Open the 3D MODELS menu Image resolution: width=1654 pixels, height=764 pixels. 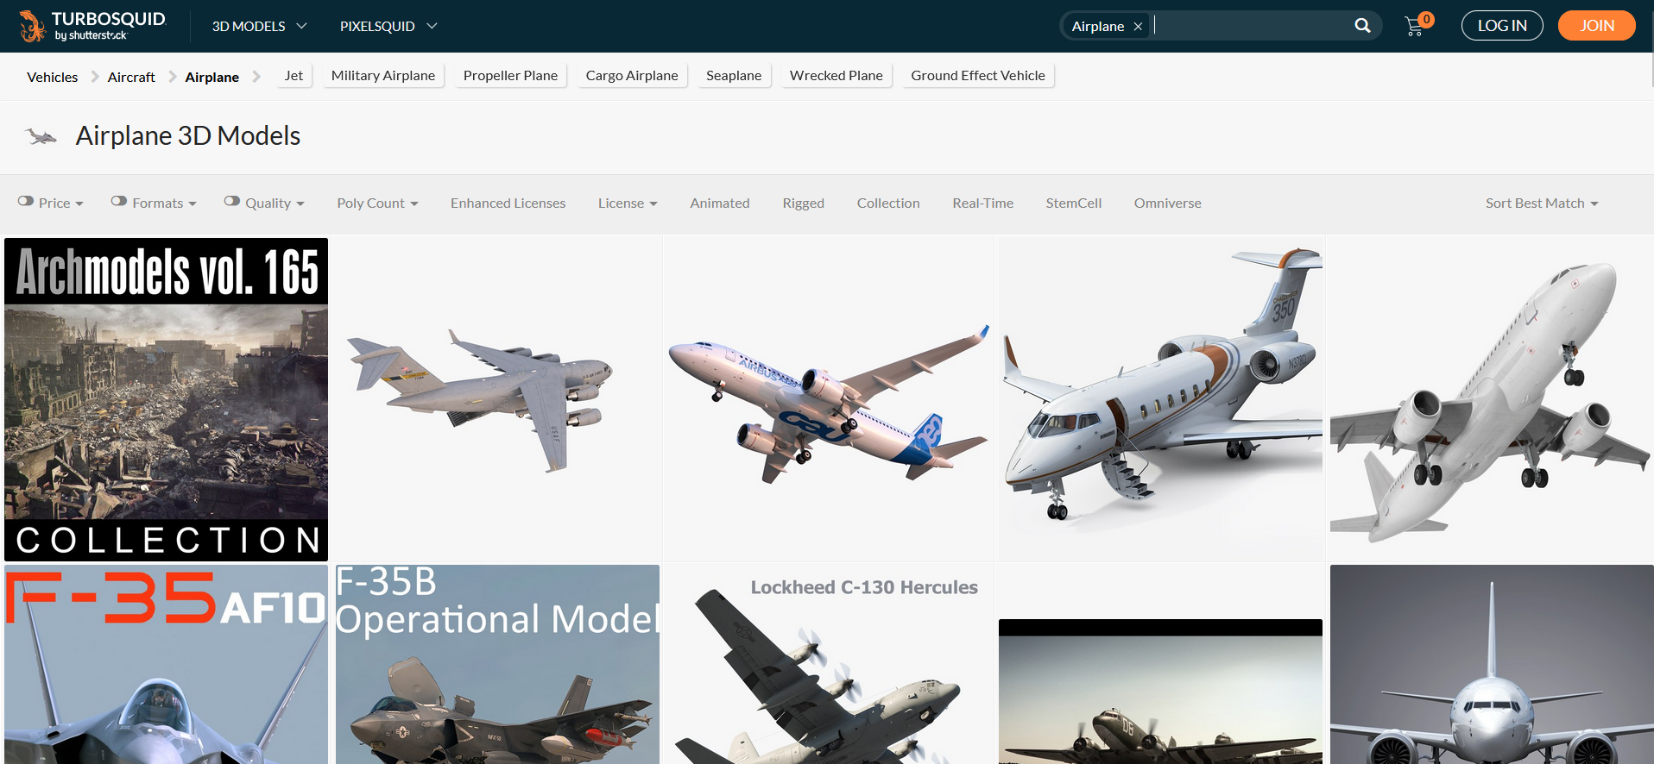[259, 26]
